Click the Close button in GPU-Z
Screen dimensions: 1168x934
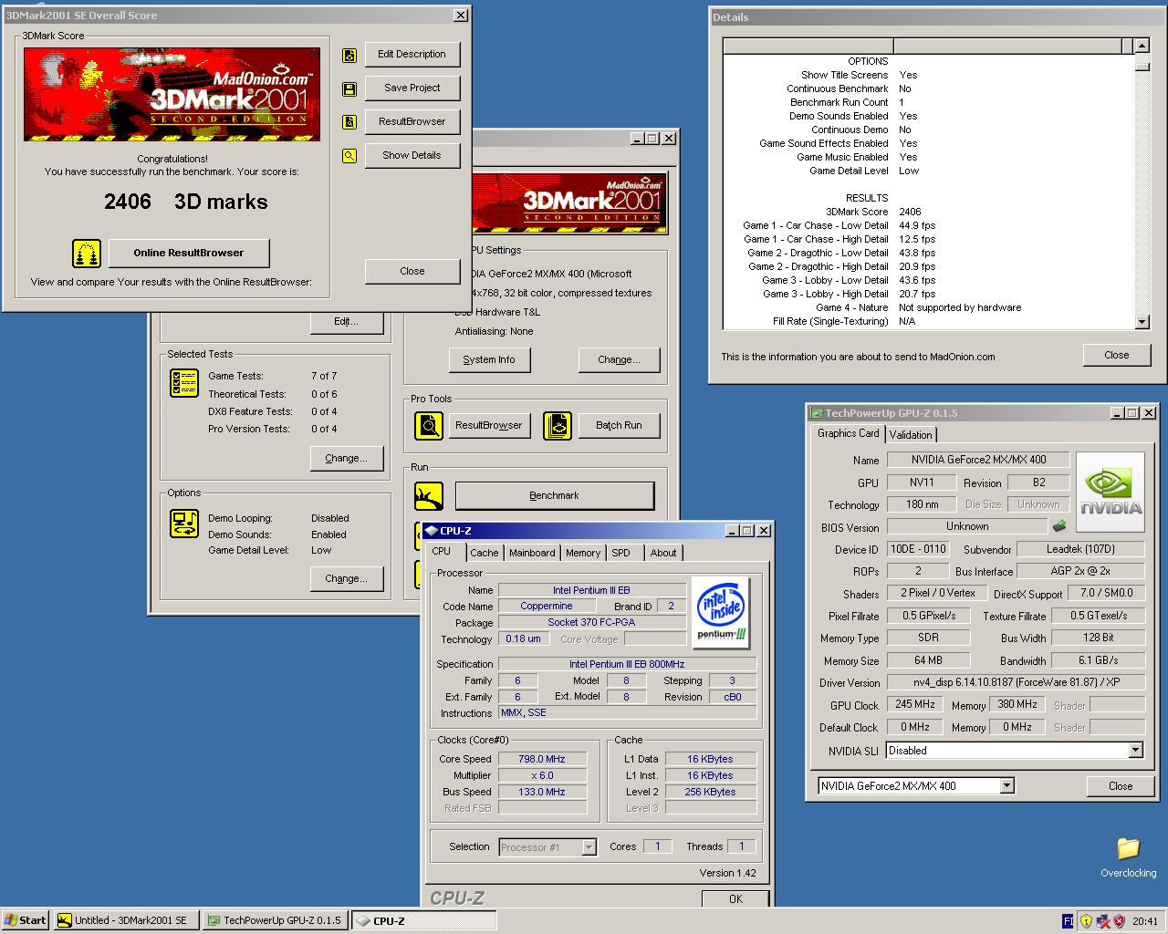(x=1121, y=786)
